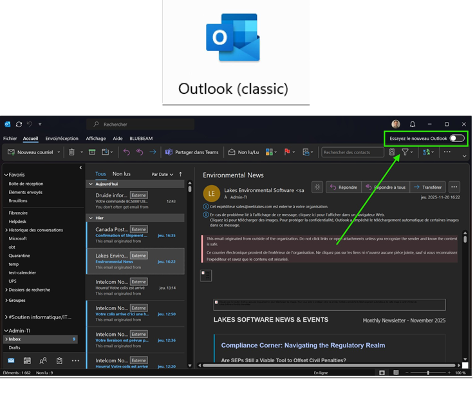Screen dimensions: 475x404
Task: Open navigation more options ellipsis
Action: pyautogui.click(x=75, y=360)
